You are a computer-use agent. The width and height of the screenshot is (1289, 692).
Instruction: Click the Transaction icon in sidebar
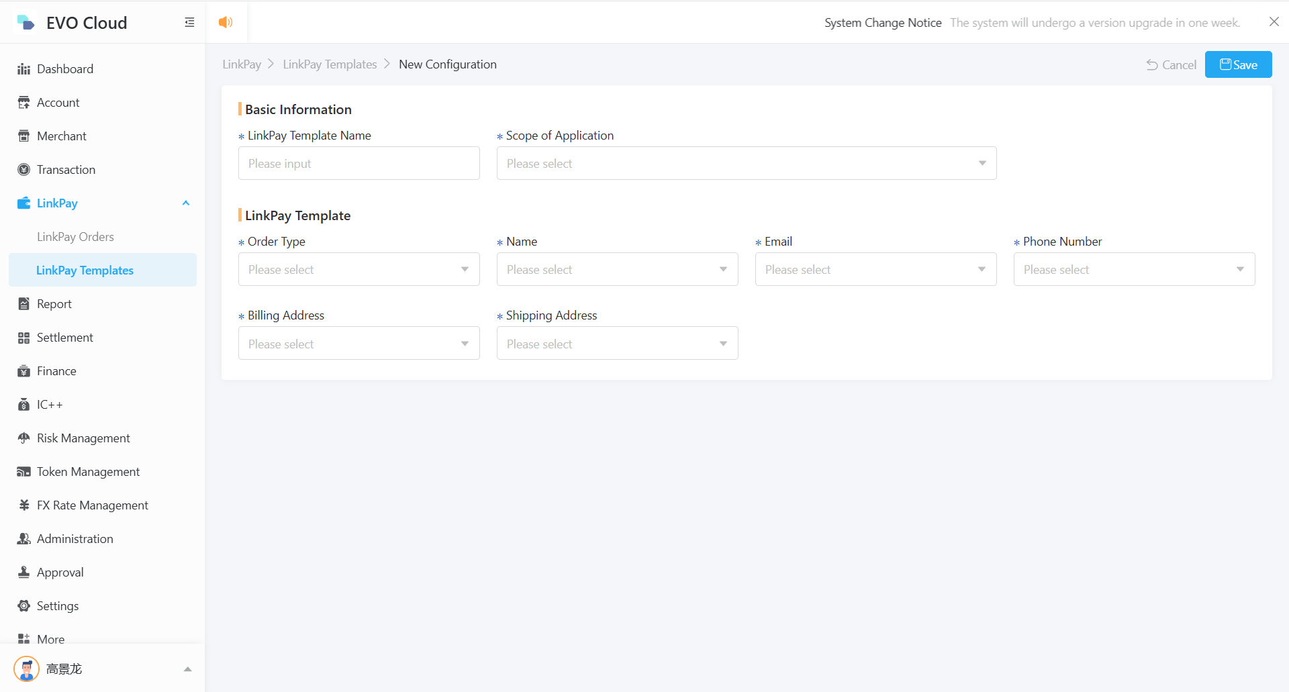24,170
